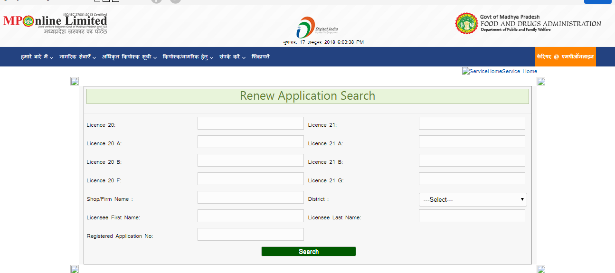Open the नागरिक सेवाएँ menu

(77, 57)
